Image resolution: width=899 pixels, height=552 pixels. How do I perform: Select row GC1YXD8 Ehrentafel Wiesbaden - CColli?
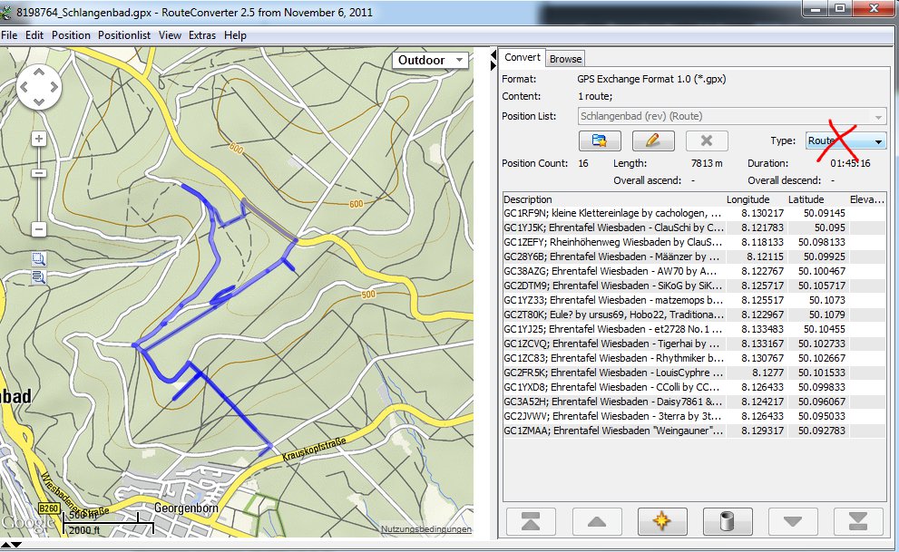[694, 387]
